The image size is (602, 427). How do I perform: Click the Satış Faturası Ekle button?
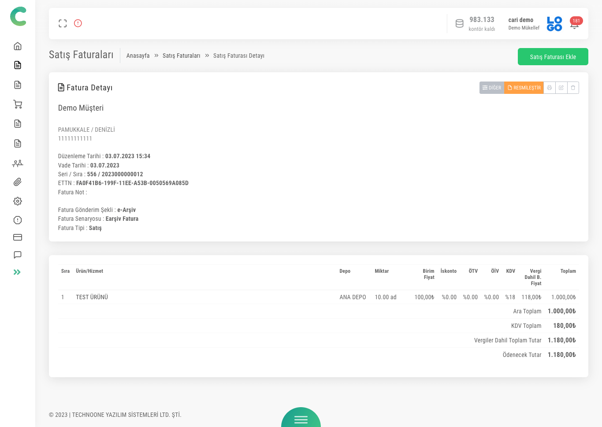tap(553, 57)
